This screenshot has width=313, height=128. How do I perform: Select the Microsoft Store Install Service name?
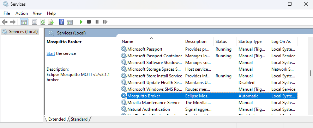point(155,76)
